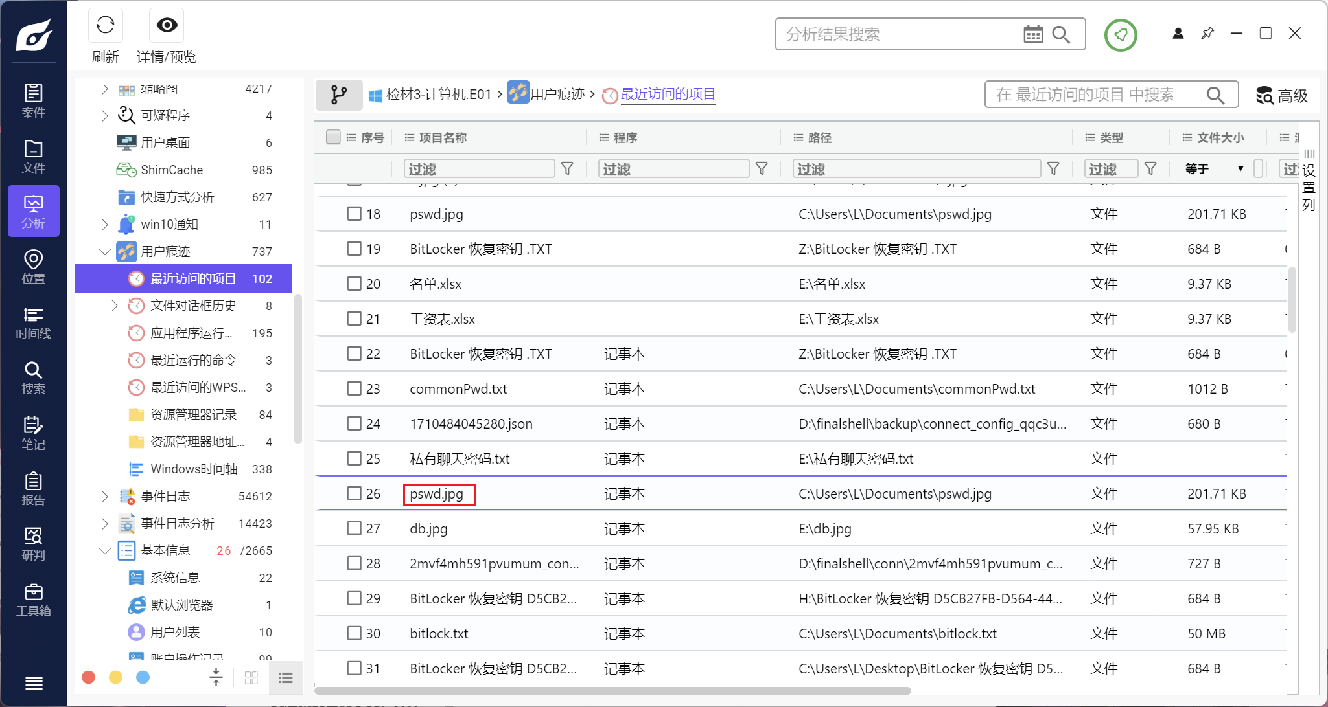Check row 20 名单.xlsx checkbox
Viewport: 1328px width, 707px height.
coord(354,284)
